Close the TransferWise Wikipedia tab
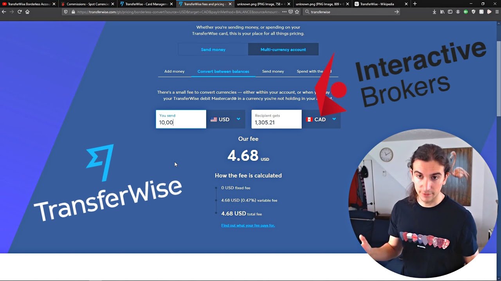Image resolution: width=501 pixels, height=281 pixels. [x=406, y=4]
